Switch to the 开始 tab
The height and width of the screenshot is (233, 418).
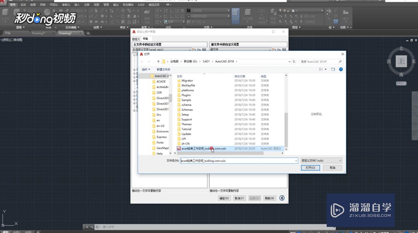click(8, 33)
